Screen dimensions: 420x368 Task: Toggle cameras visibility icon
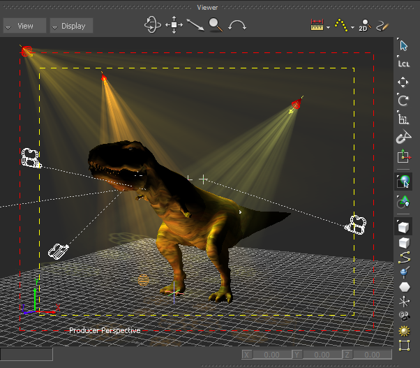coord(403,317)
